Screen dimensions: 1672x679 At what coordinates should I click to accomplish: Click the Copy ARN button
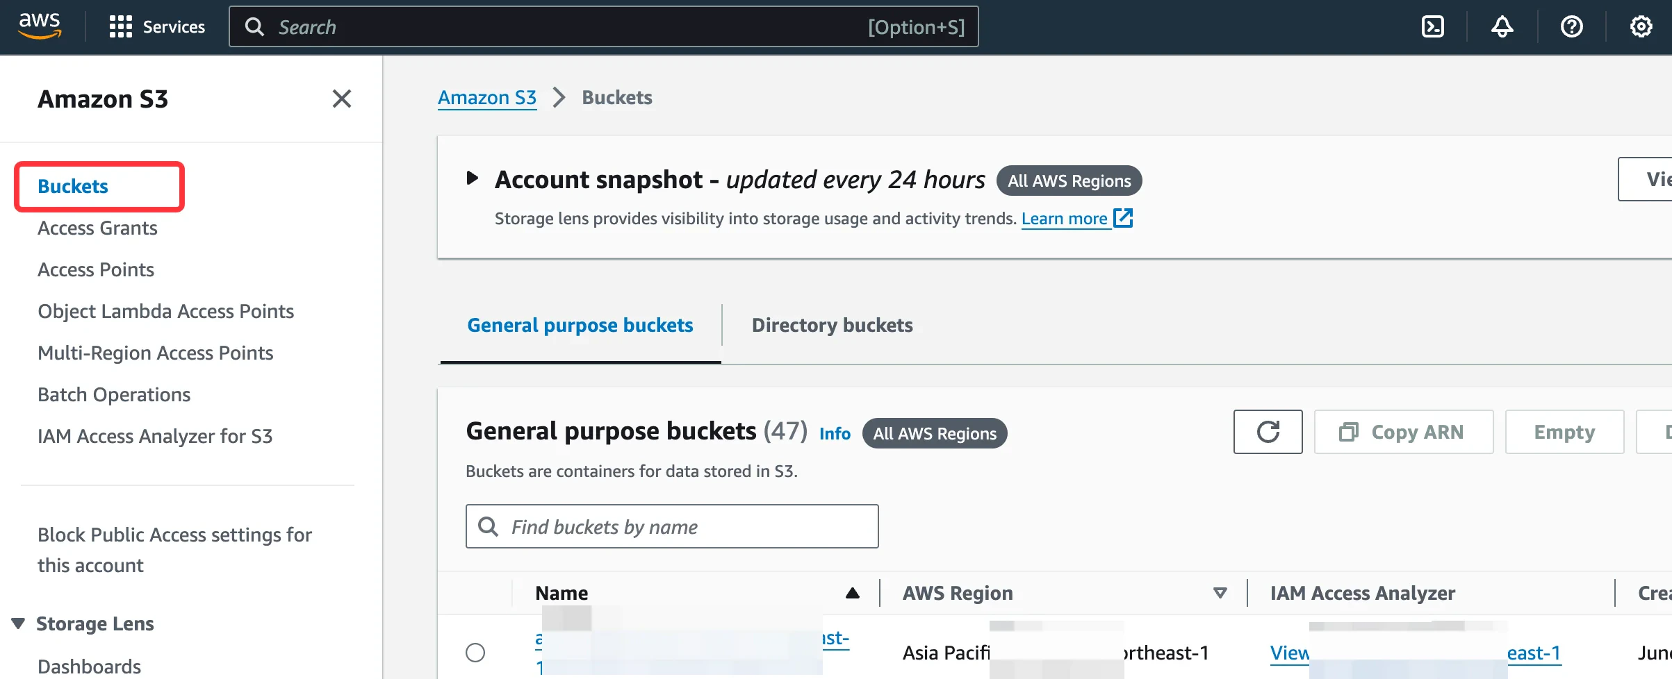(x=1404, y=432)
